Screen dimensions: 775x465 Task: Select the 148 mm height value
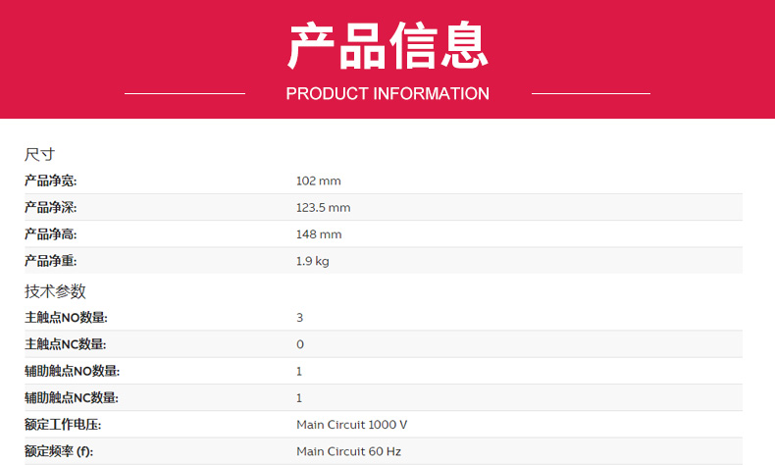[x=318, y=234]
